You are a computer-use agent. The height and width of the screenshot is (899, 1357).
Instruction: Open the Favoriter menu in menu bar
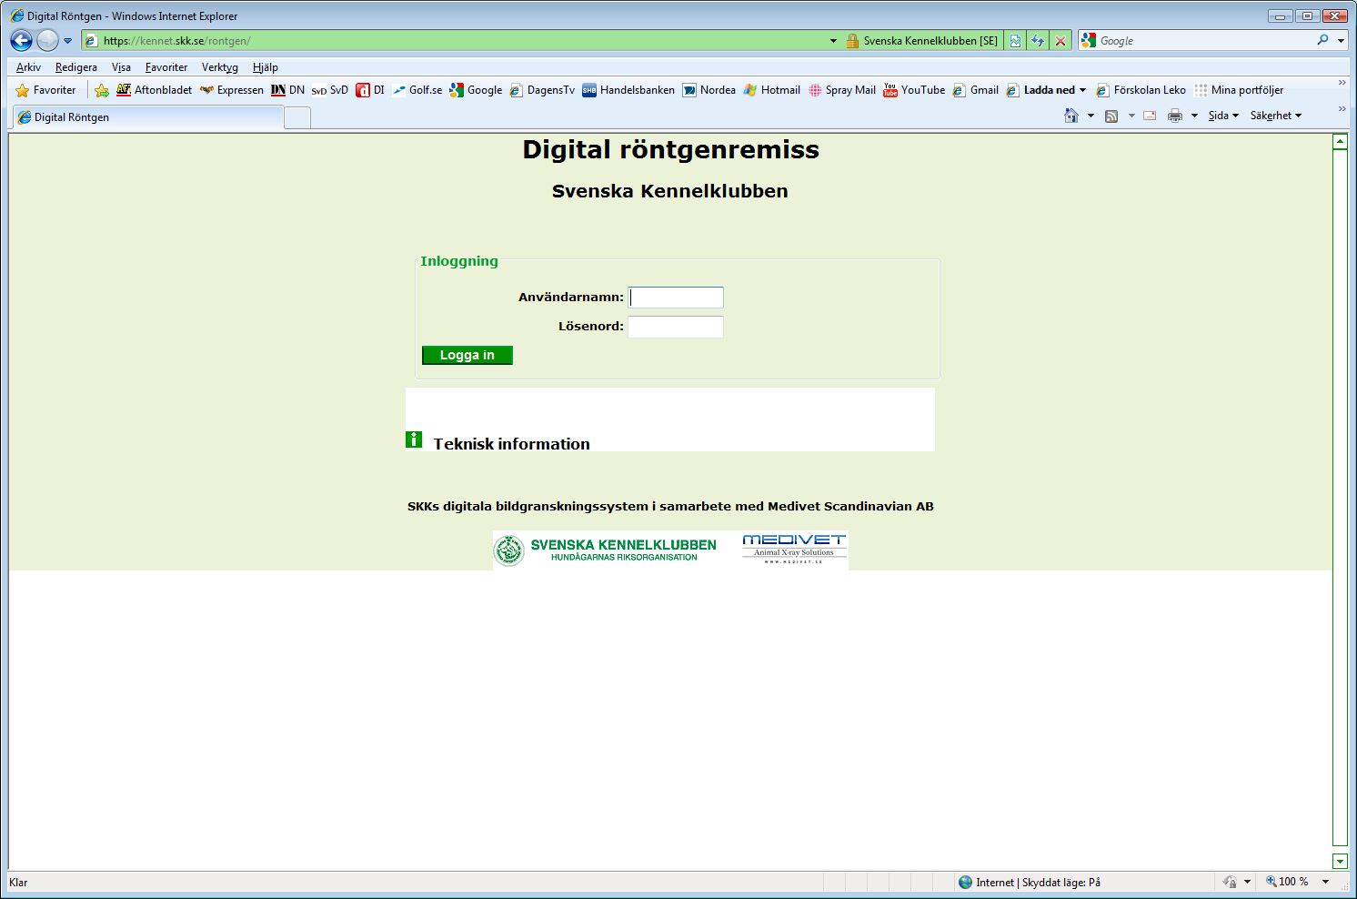pyautogui.click(x=166, y=67)
